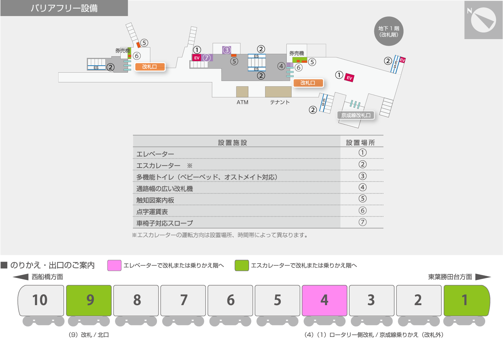Image resolution: width=503 pixels, height=339 pixels.
Task: Click train car 2
Action: 419,300
